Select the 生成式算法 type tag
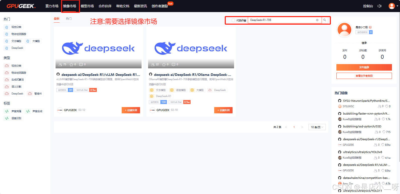The height and width of the screenshot is (194, 400). point(15,80)
